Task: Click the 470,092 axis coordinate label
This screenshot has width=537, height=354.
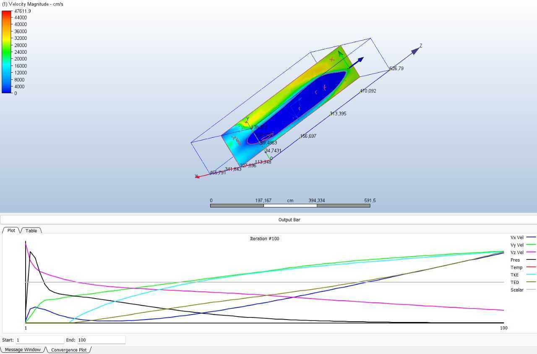Action: 368,91
